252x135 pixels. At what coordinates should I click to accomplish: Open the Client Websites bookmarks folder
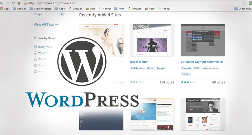click(x=40, y=9)
